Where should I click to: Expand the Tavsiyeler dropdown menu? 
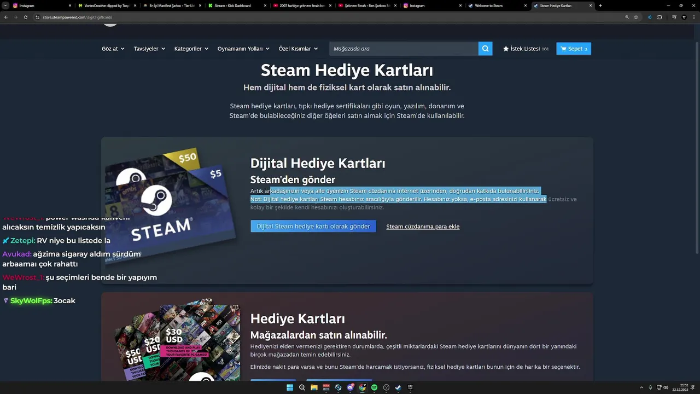pyautogui.click(x=149, y=49)
